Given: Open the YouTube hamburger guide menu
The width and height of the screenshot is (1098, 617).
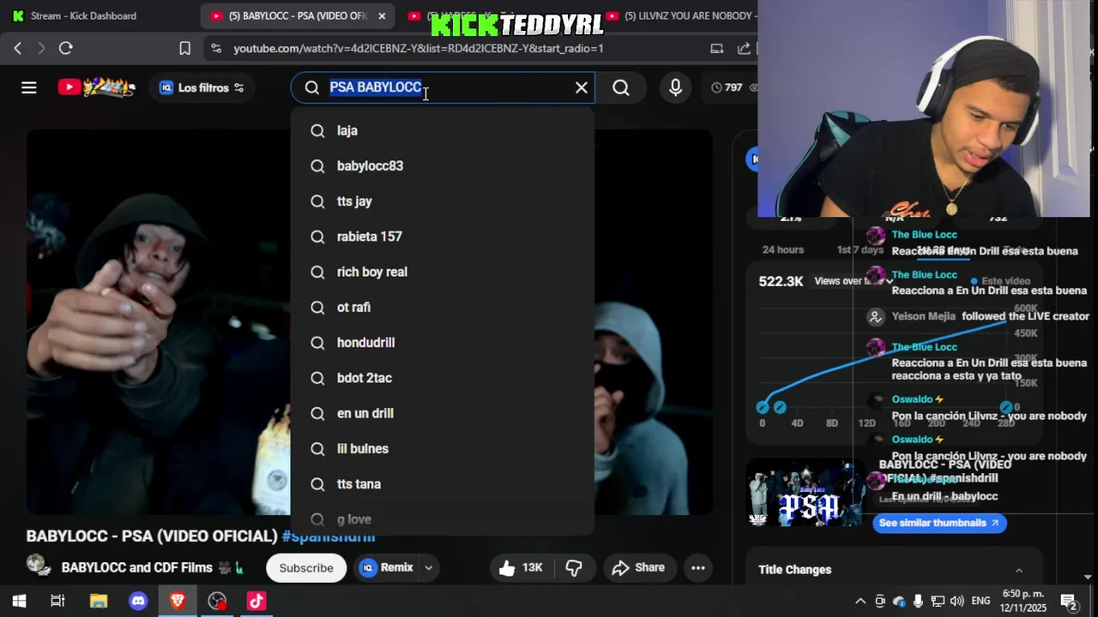Looking at the screenshot, I should pos(28,87).
